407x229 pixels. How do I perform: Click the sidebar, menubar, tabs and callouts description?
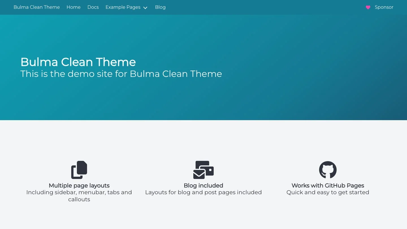click(x=79, y=196)
